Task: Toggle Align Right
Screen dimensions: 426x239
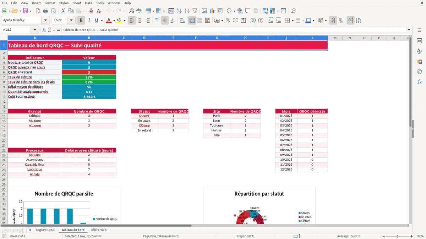Action: [147, 21]
